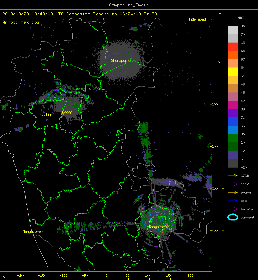Click the purple 111V arrow icon

tap(233, 184)
